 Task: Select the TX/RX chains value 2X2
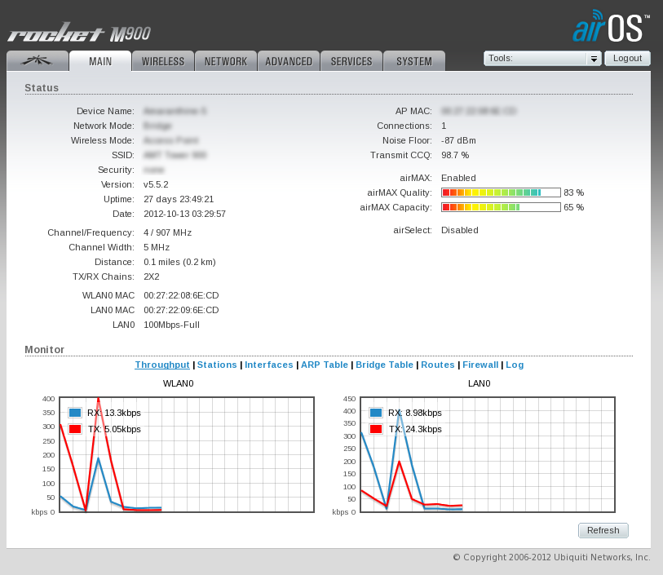[x=152, y=276]
